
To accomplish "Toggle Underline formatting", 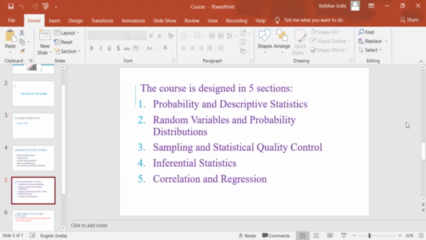I will tap(109, 48).
